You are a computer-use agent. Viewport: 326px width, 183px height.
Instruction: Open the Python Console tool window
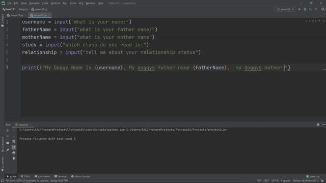click(80, 176)
